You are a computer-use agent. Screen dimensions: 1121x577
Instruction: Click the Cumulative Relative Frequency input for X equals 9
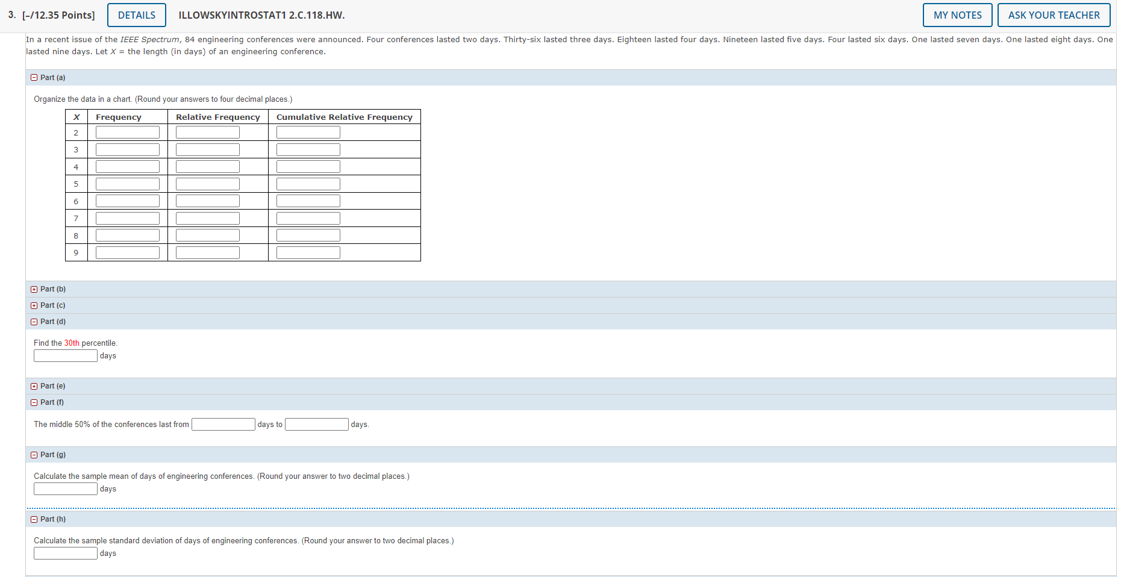click(x=308, y=252)
